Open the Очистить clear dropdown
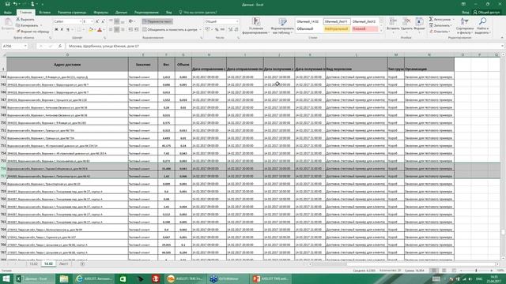506x284 pixels. pyautogui.click(x=440, y=32)
